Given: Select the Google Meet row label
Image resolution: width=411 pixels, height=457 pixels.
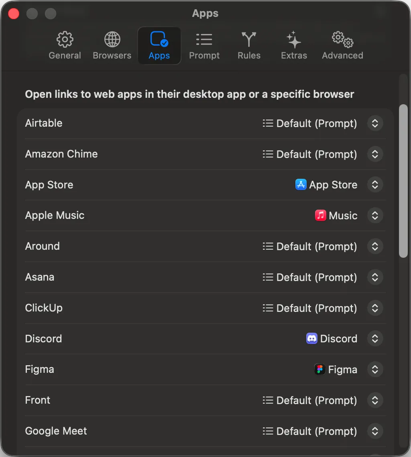Looking at the screenshot, I should pos(56,431).
